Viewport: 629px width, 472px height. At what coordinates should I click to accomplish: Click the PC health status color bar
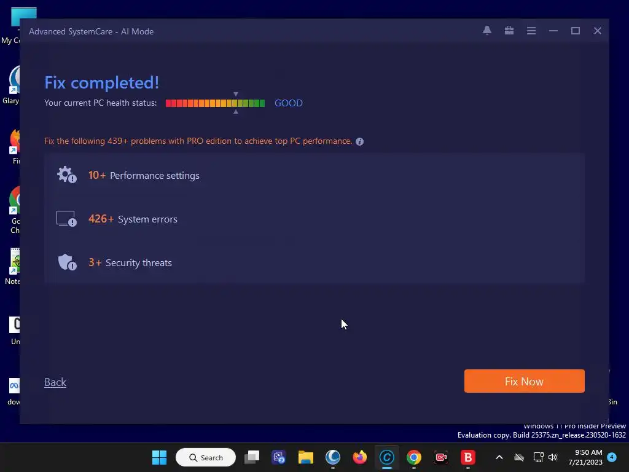pyautogui.click(x=215, y=103)
